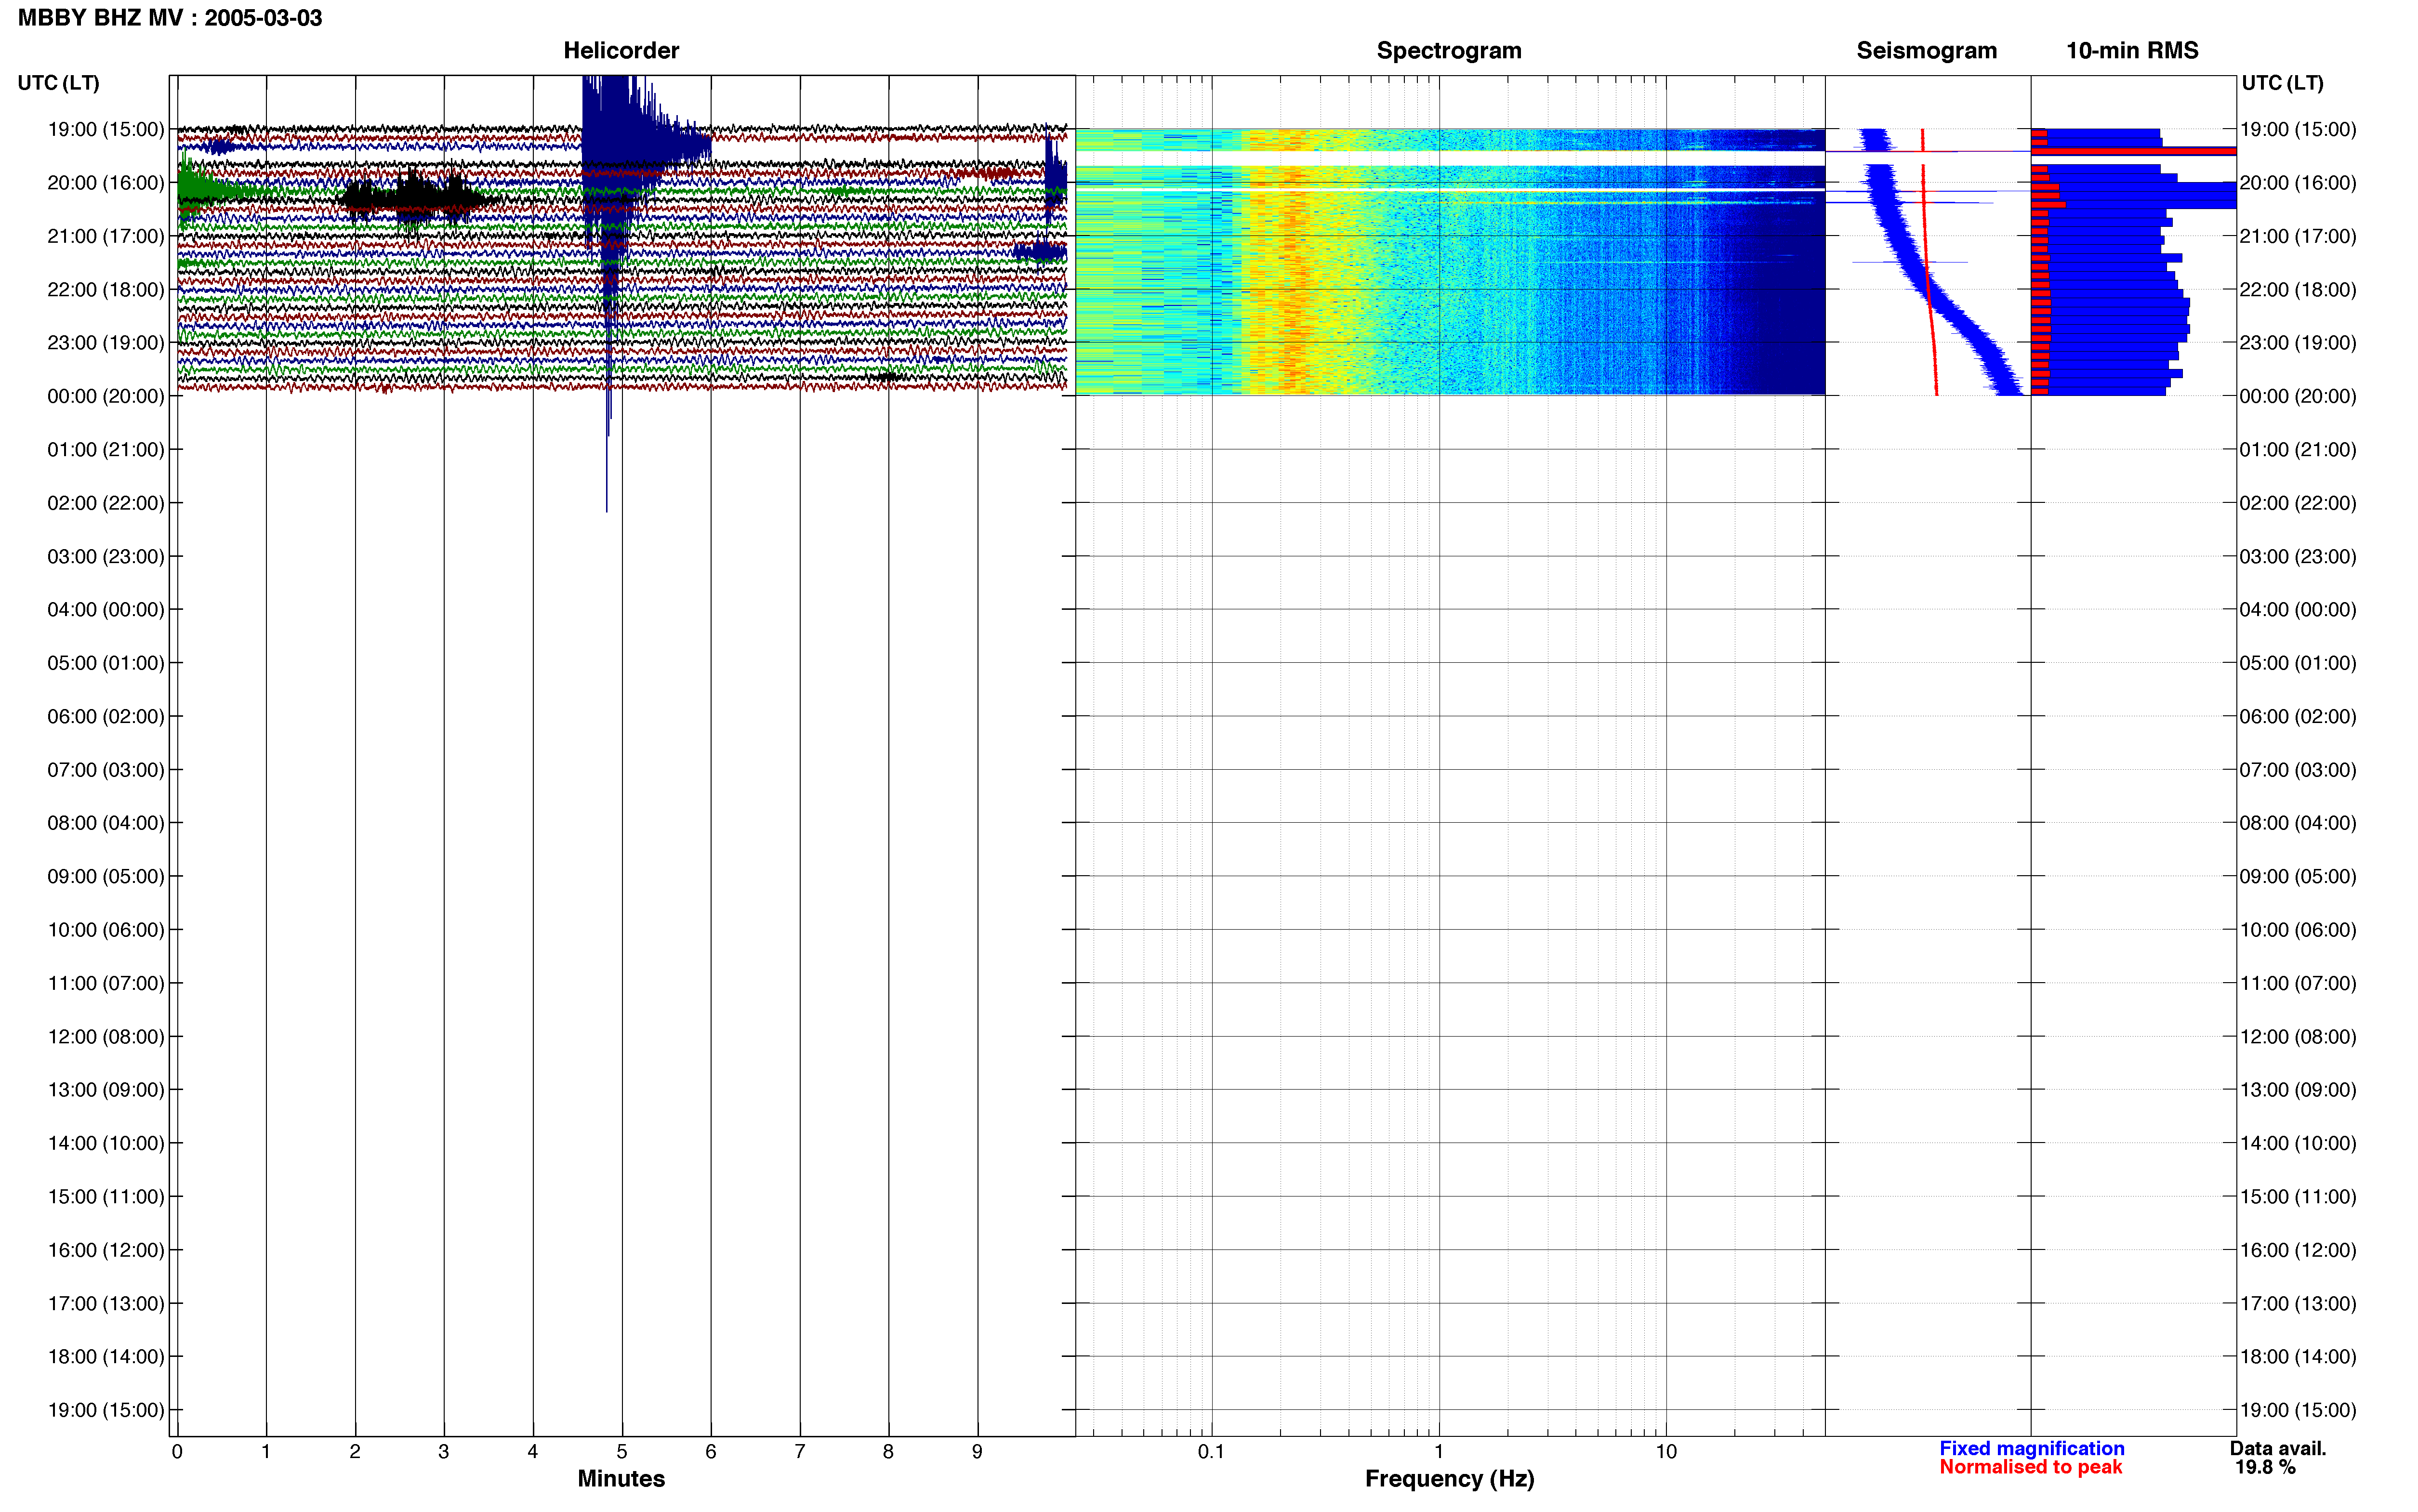Click the 'Helicorder' panel heading
This screenshot has width=2418, height=1512.
[621, 50]
